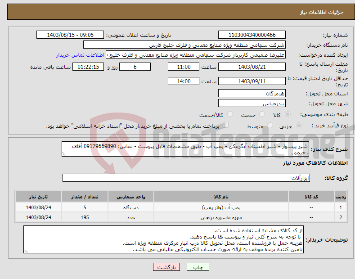Screen dimensions: 355x279
Task: Click the توضیحات خریدار notes textarea
Action: click(163, 239)
